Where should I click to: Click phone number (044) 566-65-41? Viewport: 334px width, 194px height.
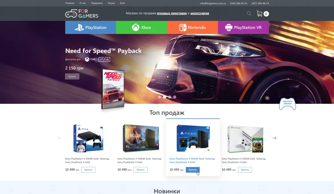[x=239, y=3]
